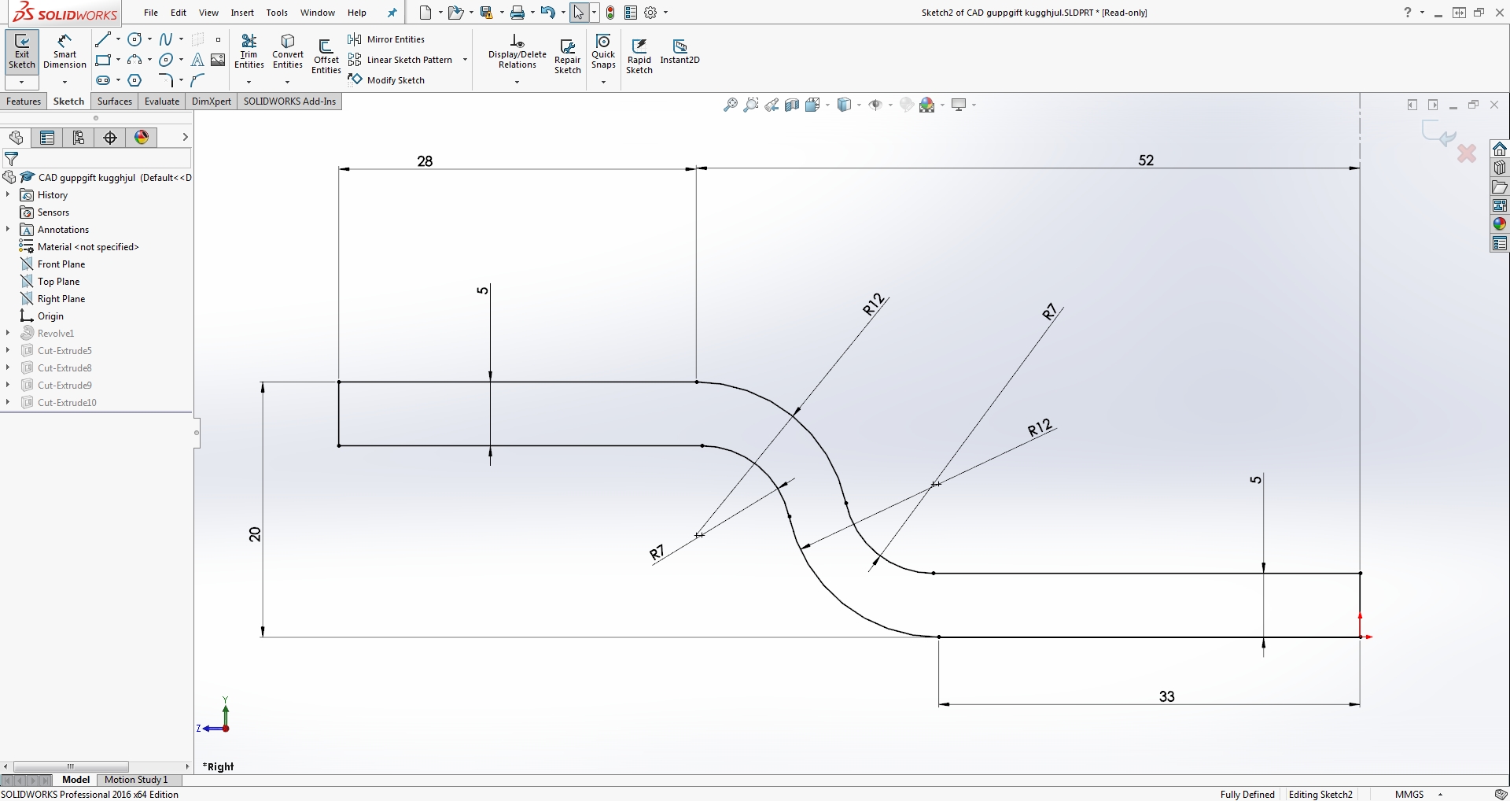Select the Smart Dimension tool
The height and width of the screenshot is (801, 1510).
click(64, 52)
